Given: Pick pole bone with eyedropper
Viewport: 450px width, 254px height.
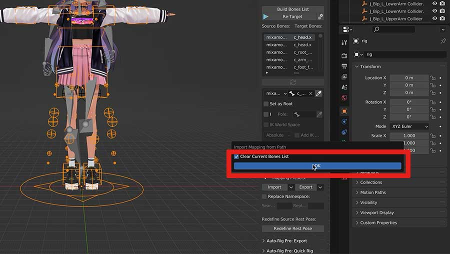Looking at the screenshot, I should pyautogui.click(x=319, y=114).
